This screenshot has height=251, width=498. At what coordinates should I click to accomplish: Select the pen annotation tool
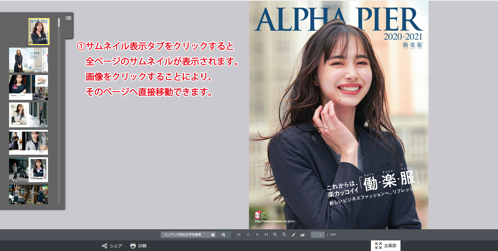[293, 235]
